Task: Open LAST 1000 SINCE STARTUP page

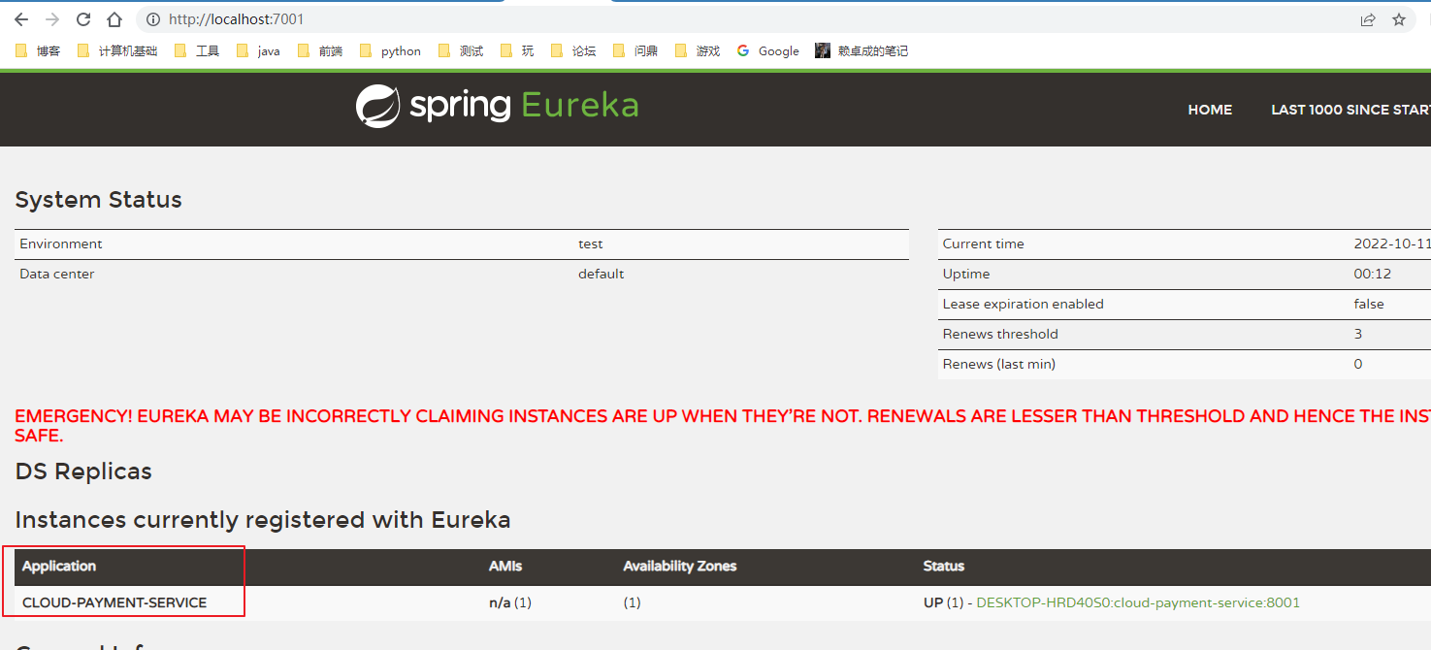Action: [x=1350, y=110]
